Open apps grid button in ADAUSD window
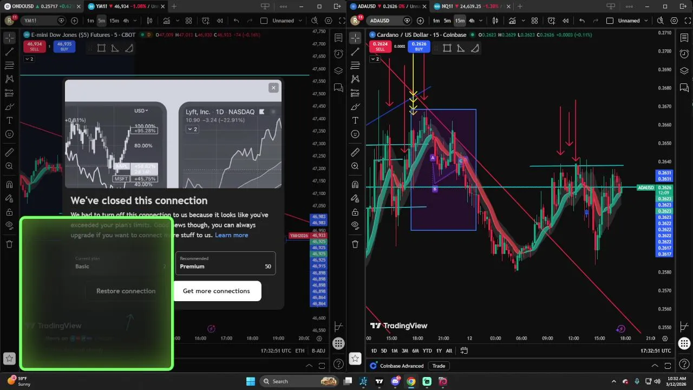The height and width of the screenshot is (390, 693). (684, 343)
